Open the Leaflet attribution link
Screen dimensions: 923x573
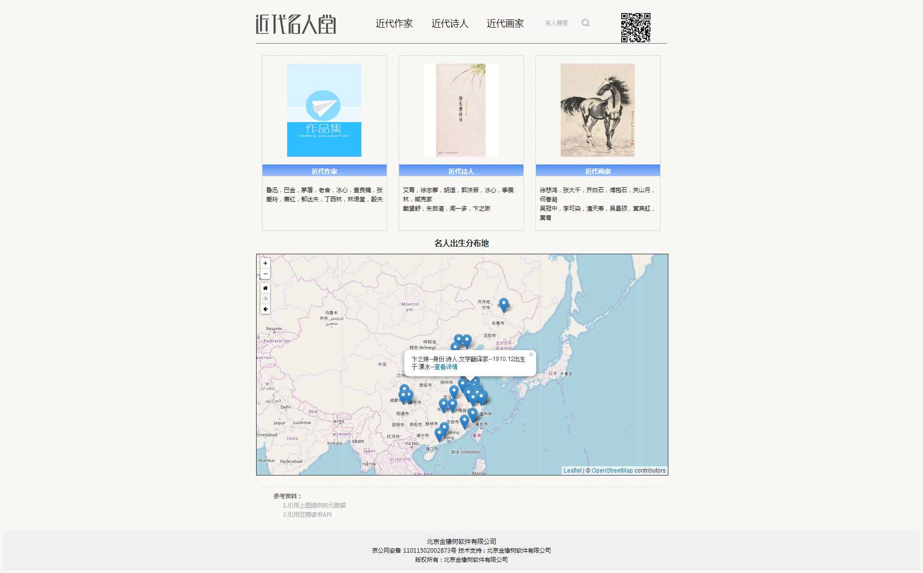572,471
